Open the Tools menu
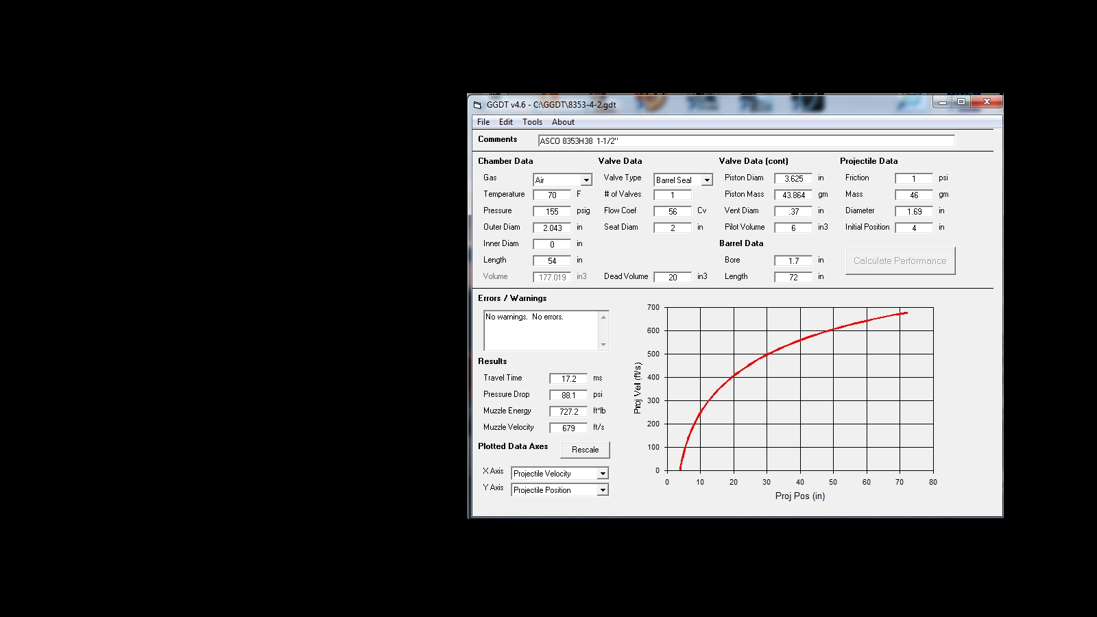Screen dimensions: 1097x617 pyautogui.click(x=532, y=122)
